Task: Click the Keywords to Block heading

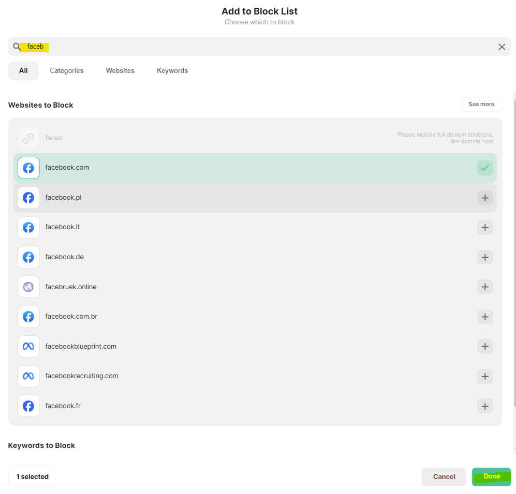Action: point(41,446)
